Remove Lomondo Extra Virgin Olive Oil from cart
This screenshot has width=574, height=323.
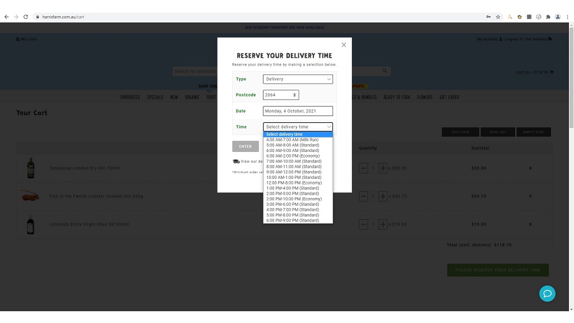click(x=530, y=224)
